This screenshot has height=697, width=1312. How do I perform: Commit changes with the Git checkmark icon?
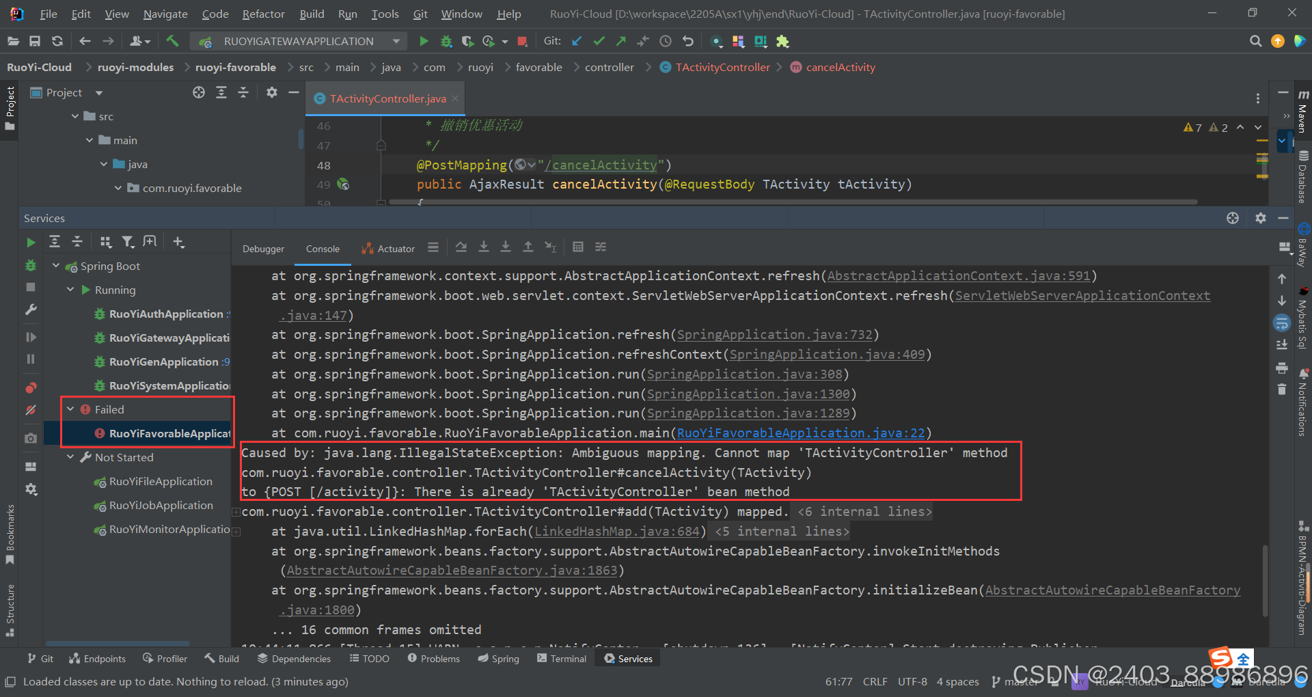tap(599, 41)
